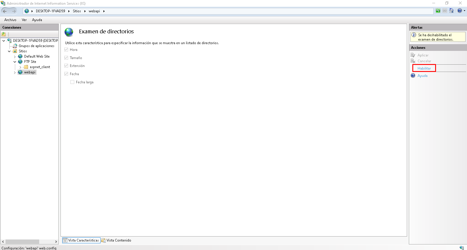Screen dimensions: 467x250
Task: Click the back navigation arrow
Action: [x=5, y=11]
